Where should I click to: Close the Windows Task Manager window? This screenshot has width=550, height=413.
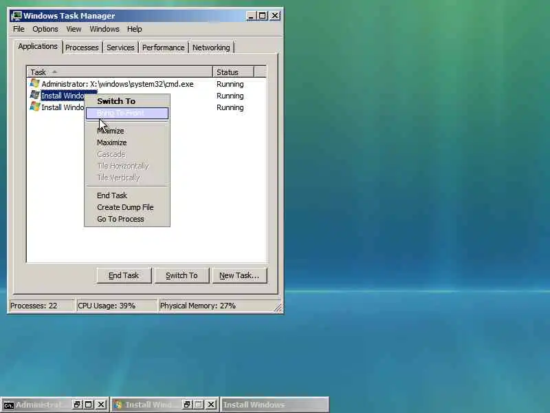[275, 16]
